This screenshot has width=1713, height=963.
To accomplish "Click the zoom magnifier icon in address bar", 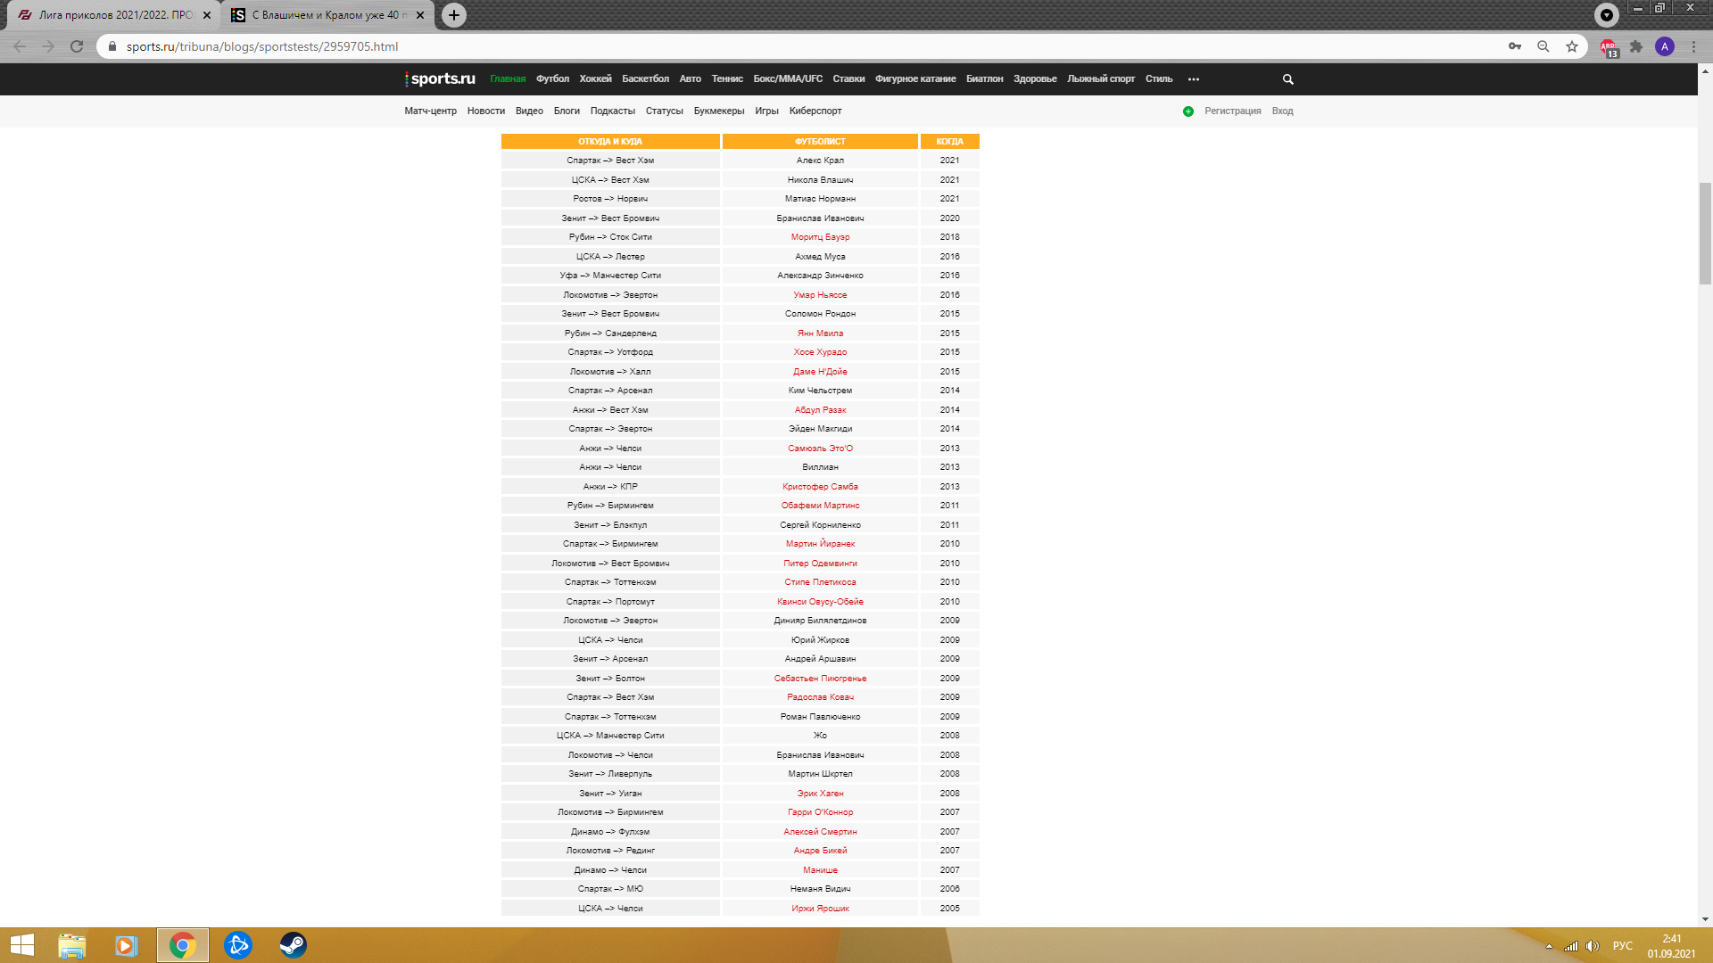I will coord(1543,46).
